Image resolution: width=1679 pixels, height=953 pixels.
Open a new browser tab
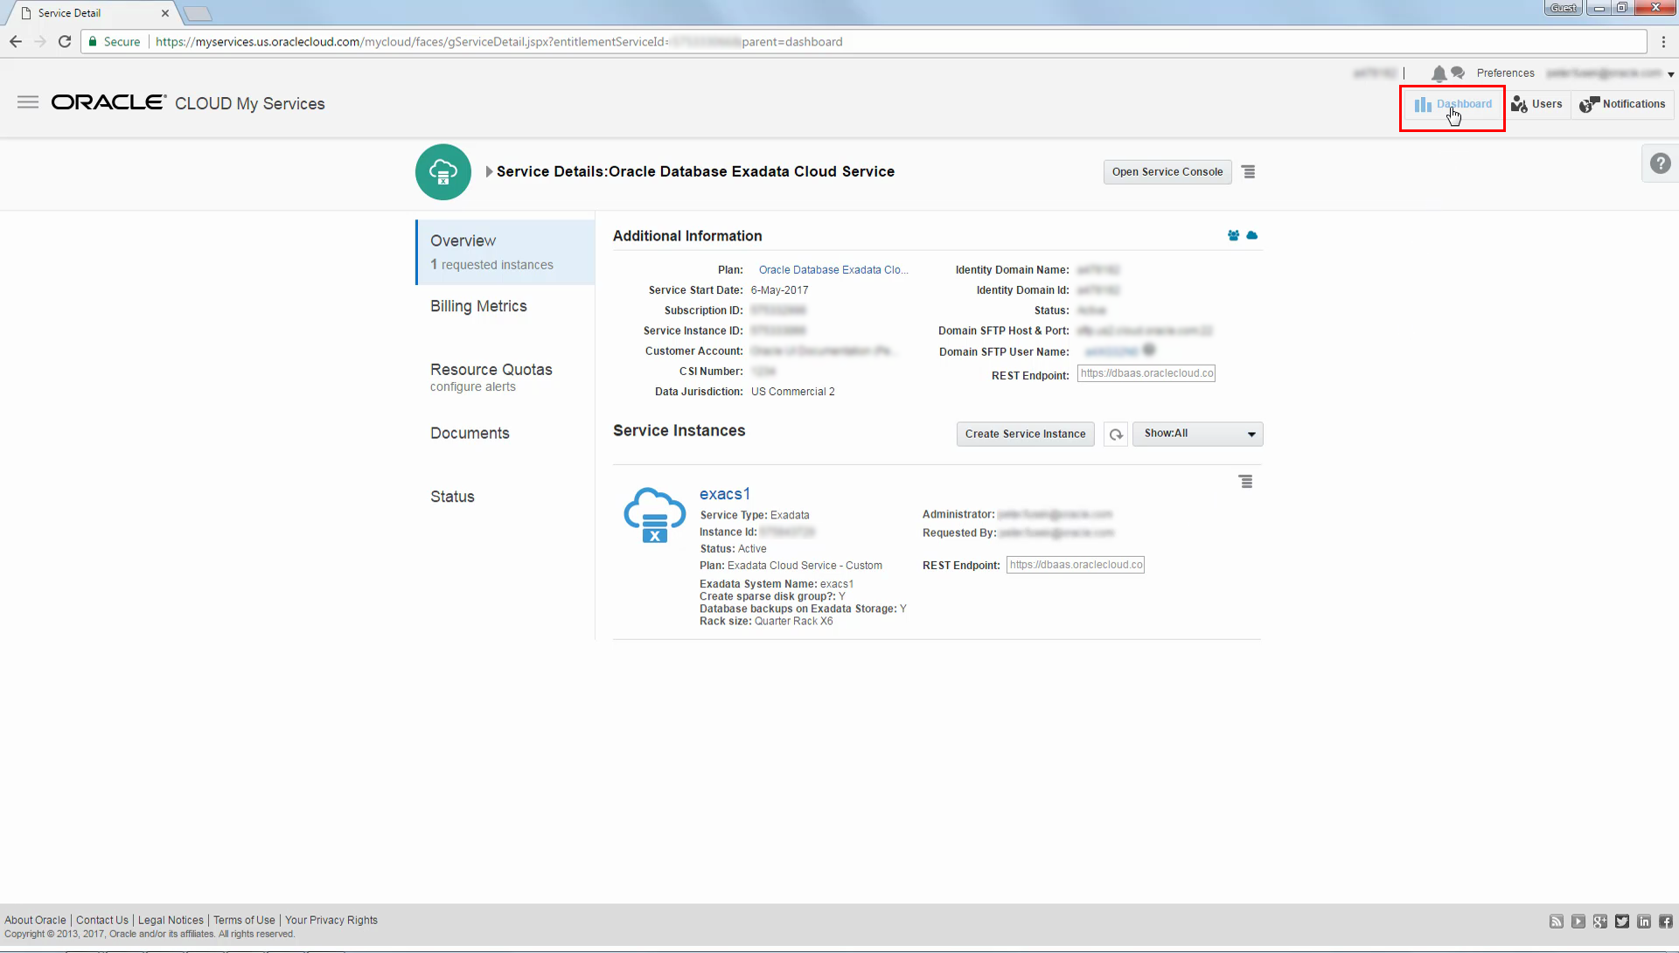[198, 13]
